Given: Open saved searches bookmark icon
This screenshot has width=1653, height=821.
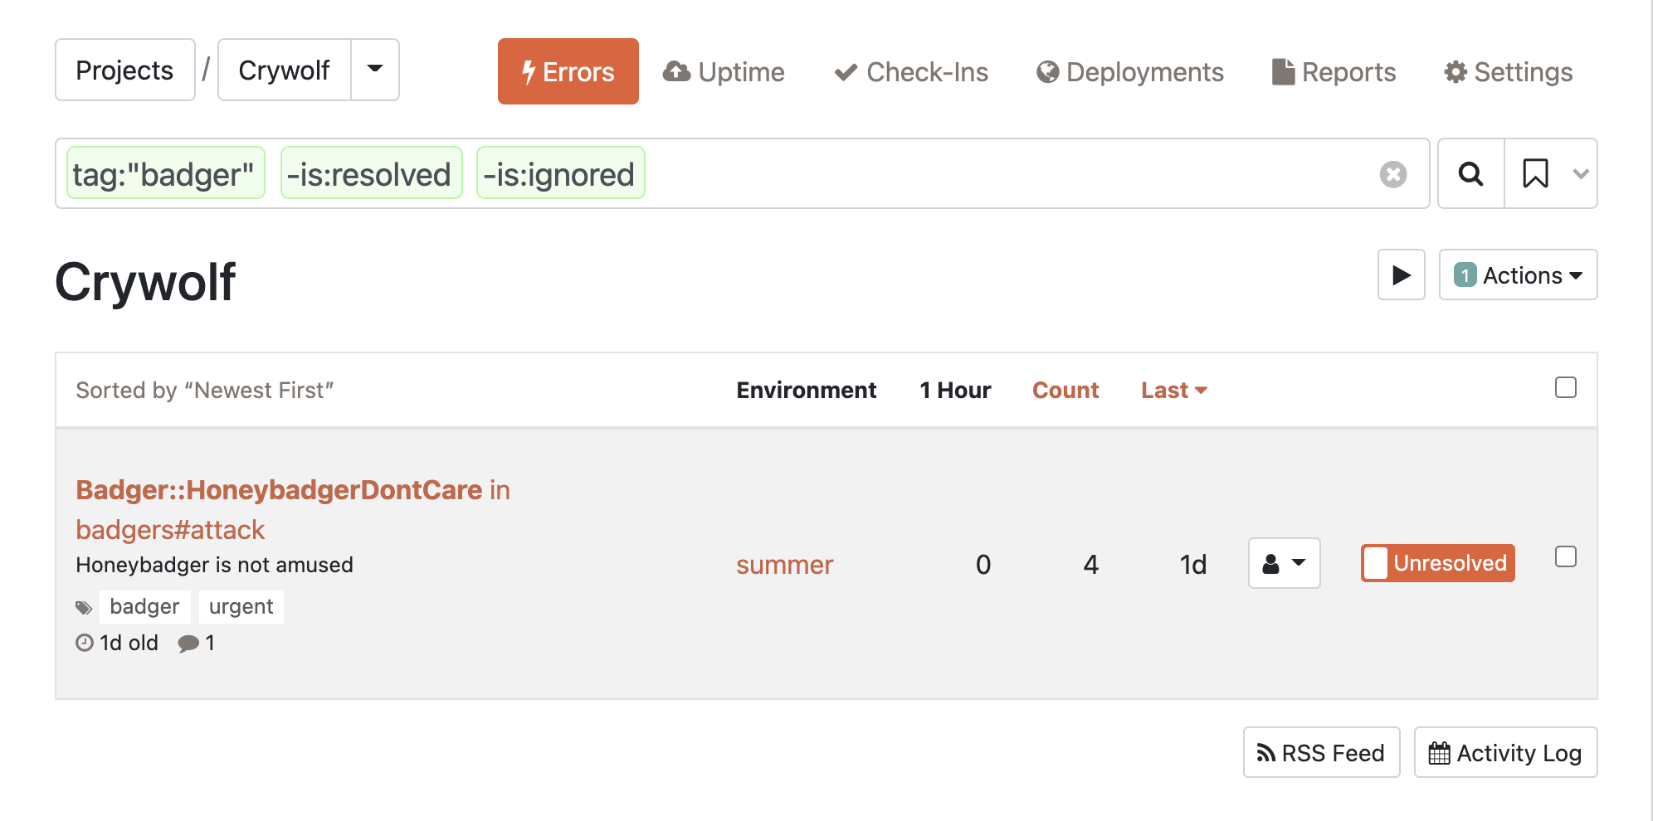Looking at the screenshot, I should point(1537,173).
